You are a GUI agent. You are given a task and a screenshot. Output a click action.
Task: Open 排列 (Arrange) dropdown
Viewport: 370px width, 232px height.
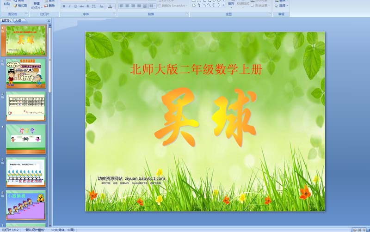pyautogui.click(x=231, y=5)
